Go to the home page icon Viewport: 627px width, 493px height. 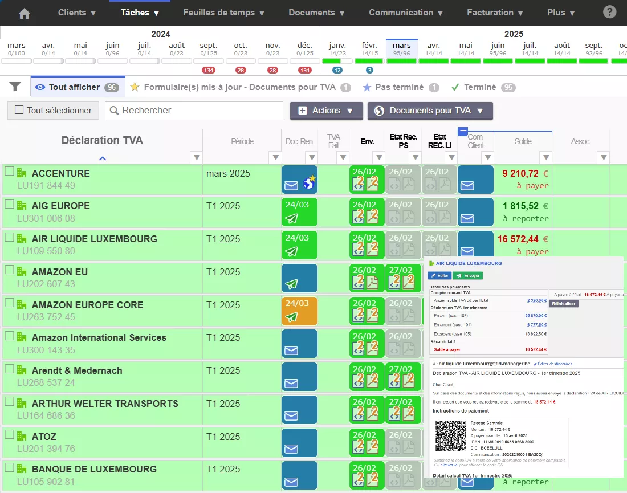coord(25,14)
